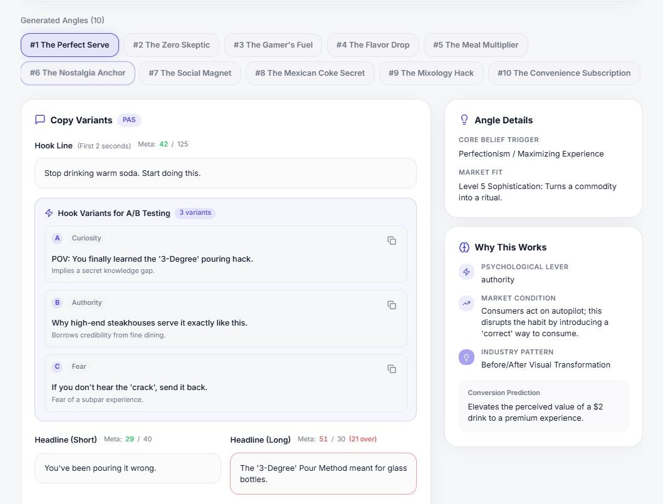Image resolution: width=663 pixels, height=504 pixels.
Task: Click the 'authority' psychological lever value
Action: (x=498, y=280)
